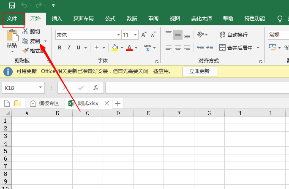
Task: Click the Save icon in quick access toolbar
Action: point(12,5)
